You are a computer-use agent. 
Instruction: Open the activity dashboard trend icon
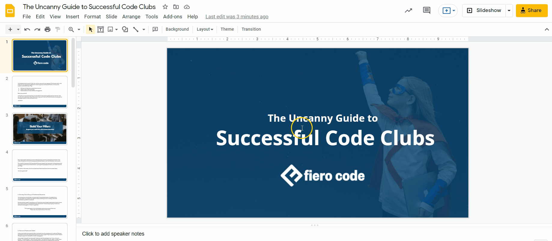point(408,11)
